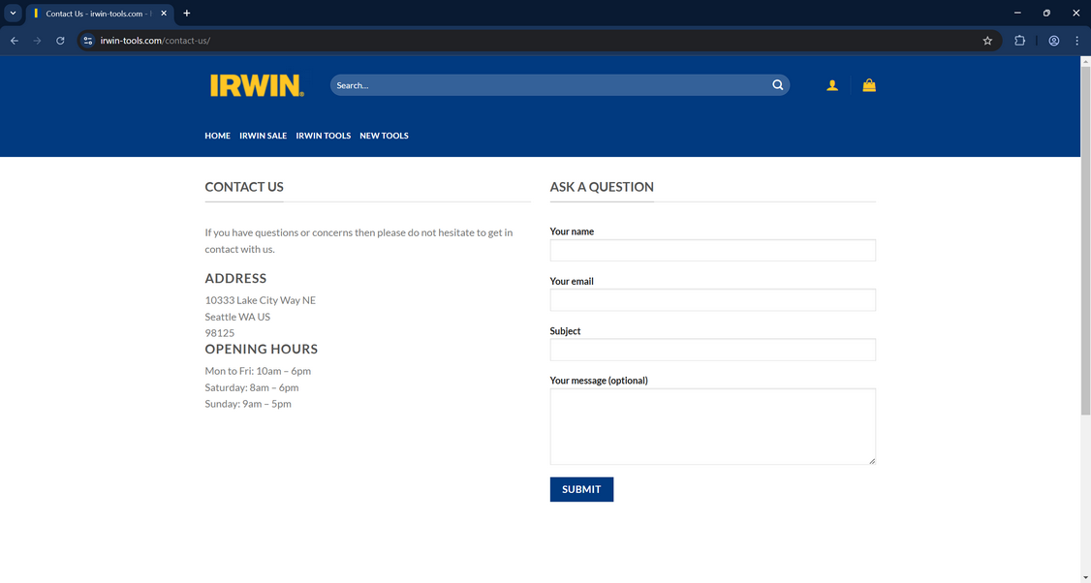Click '10333 Lake City Way NE' text
This screenshot has width=1091, height=583.
261,300
